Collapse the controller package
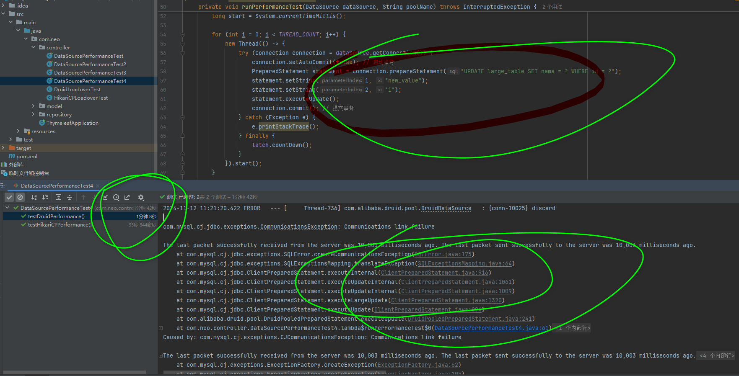Image resolution: width=739 pixels, height=376 pixels. click(x=34, y=47)
